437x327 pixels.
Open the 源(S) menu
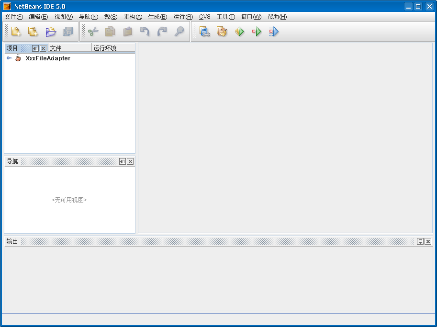111,17
